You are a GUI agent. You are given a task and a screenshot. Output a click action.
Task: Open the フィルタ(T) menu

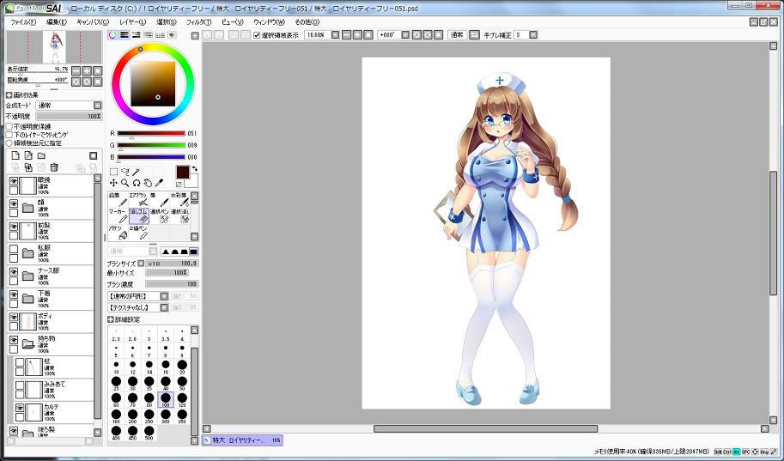click(x=198, y=21)
